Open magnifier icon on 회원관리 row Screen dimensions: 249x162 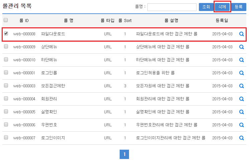[242, 99]
